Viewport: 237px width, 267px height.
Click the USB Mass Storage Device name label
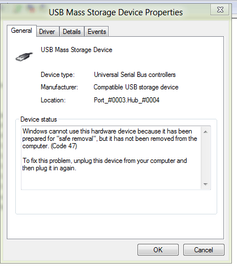(76, 50)
